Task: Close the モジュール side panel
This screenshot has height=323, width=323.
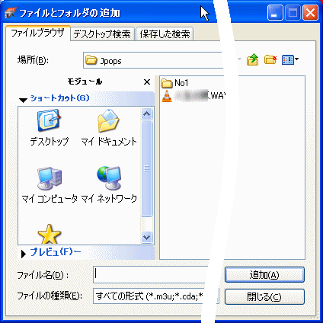Action: point(147,82)
